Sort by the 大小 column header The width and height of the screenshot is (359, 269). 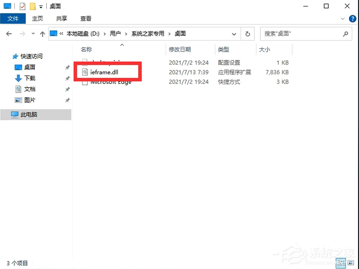[x=265, y=49]
